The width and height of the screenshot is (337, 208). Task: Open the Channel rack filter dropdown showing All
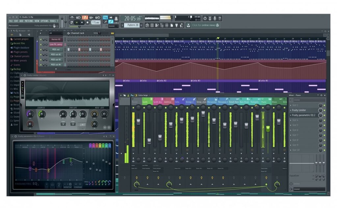click(55, 33)
